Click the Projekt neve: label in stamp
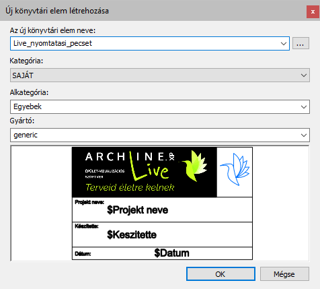320x289 pixels. [x=89, y=202]
